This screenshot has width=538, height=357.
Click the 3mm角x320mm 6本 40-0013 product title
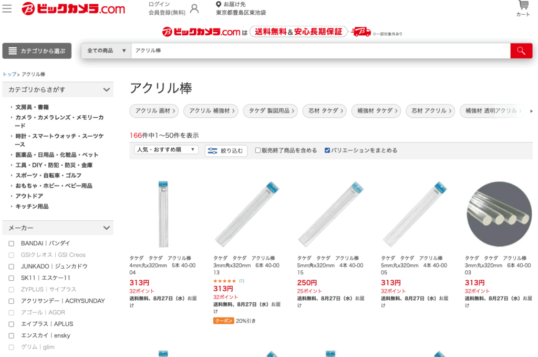[x=246, y=266]
